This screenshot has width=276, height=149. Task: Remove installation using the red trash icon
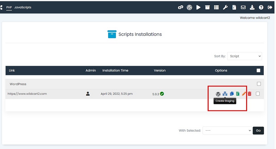coord(249,94)
